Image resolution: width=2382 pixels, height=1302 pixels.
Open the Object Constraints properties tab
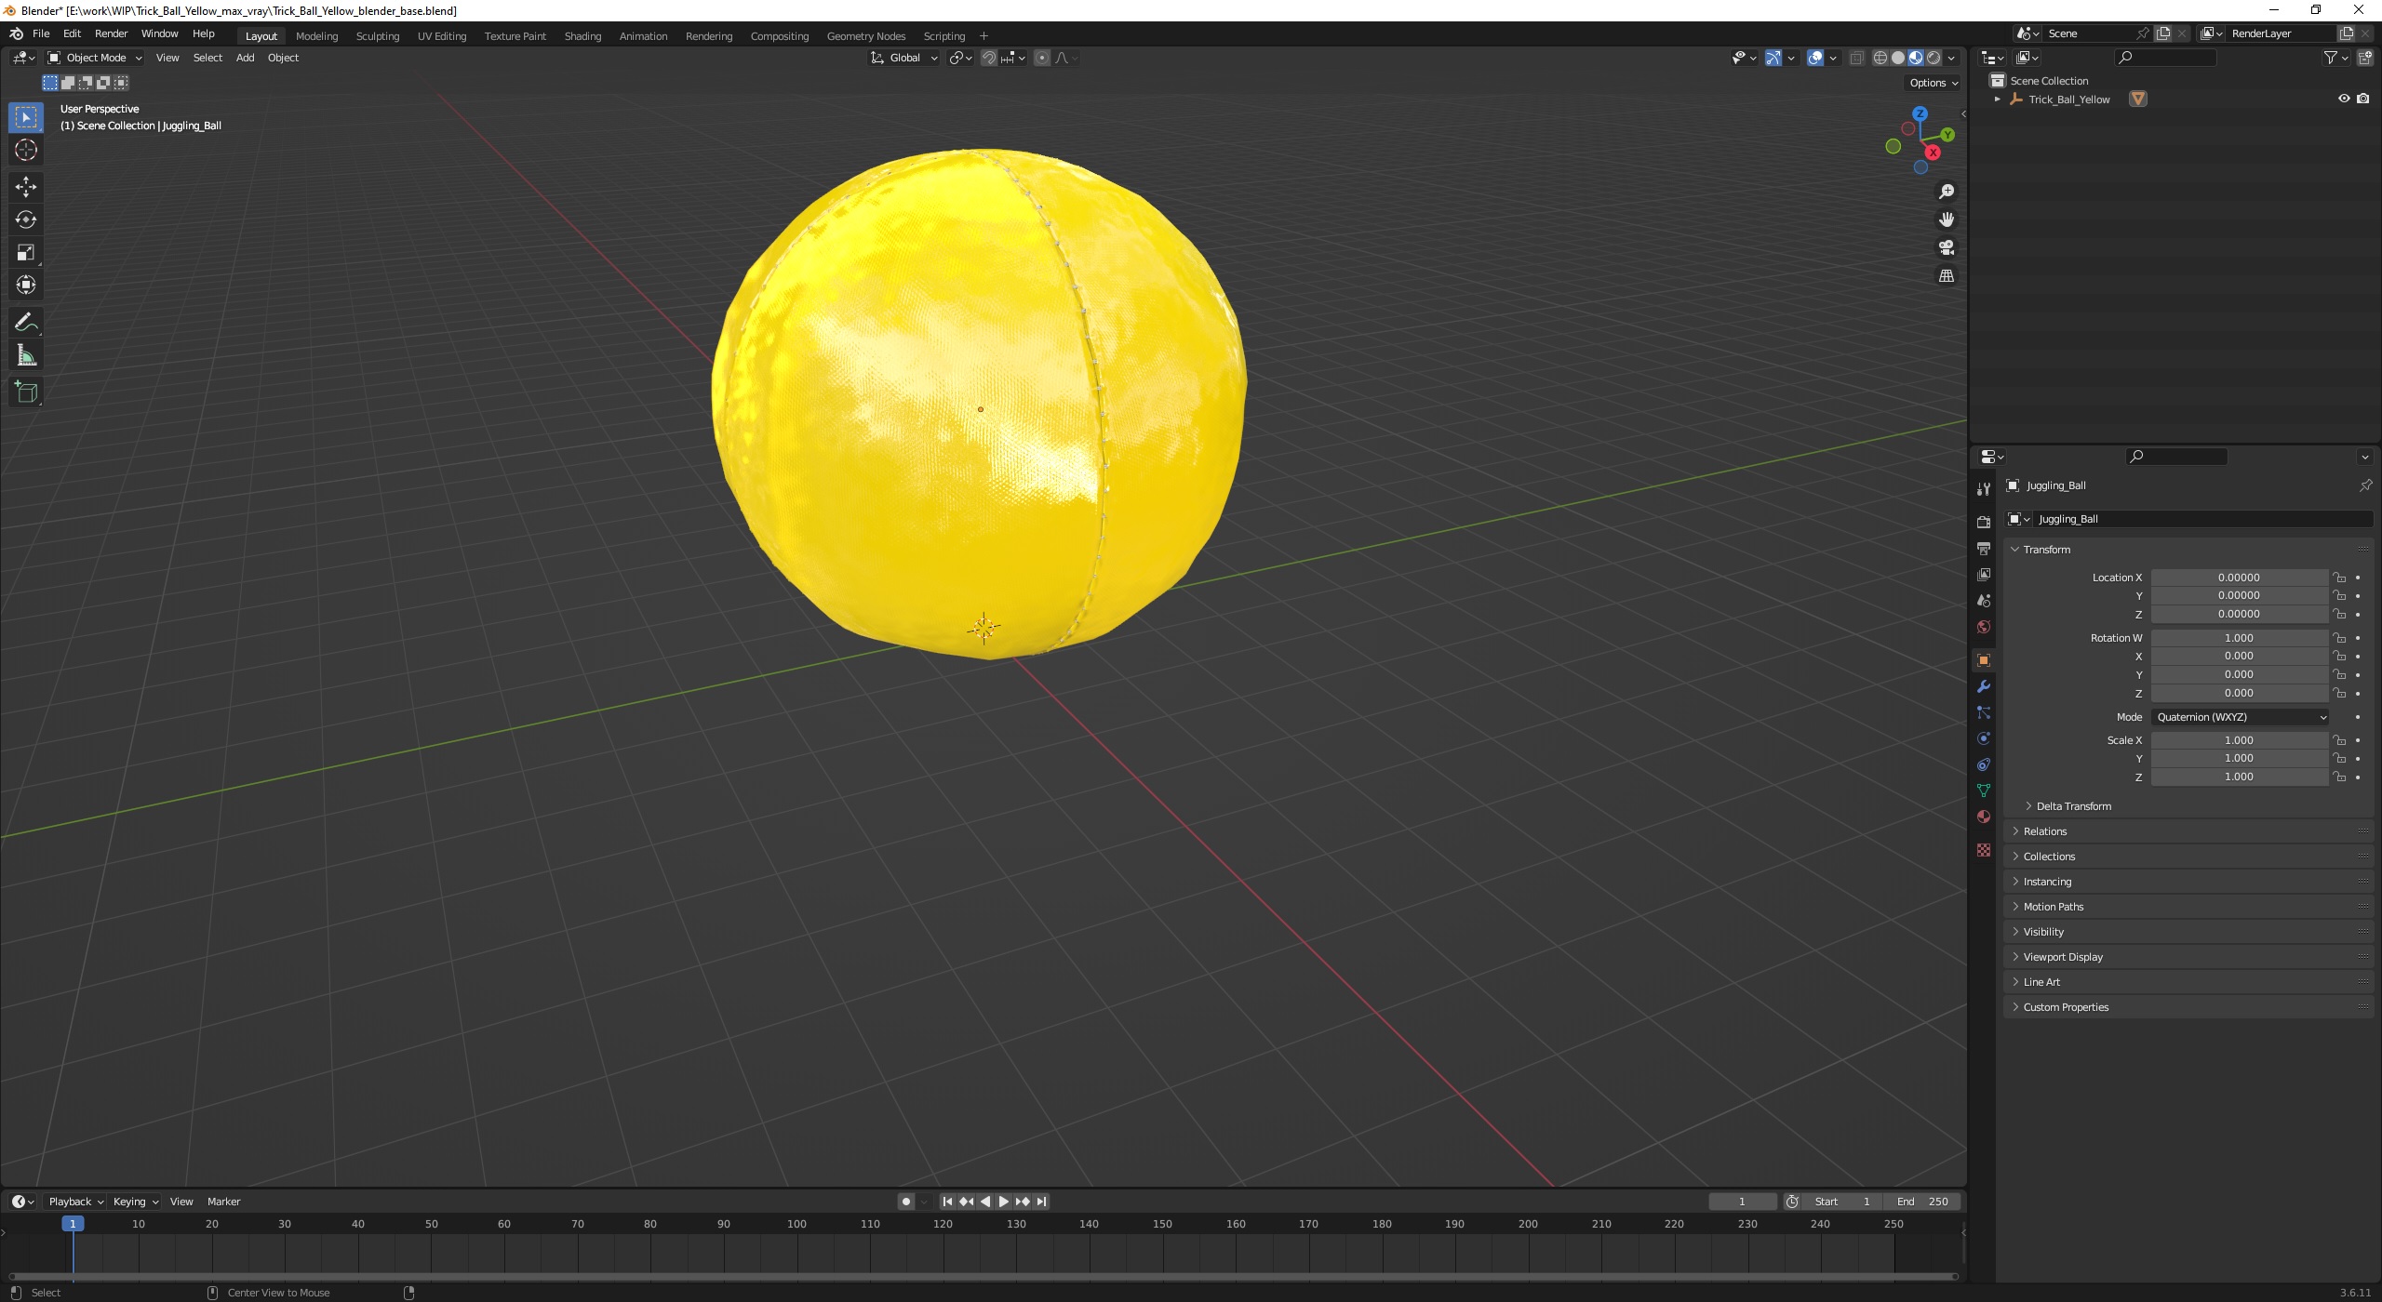click(1984, 764)
